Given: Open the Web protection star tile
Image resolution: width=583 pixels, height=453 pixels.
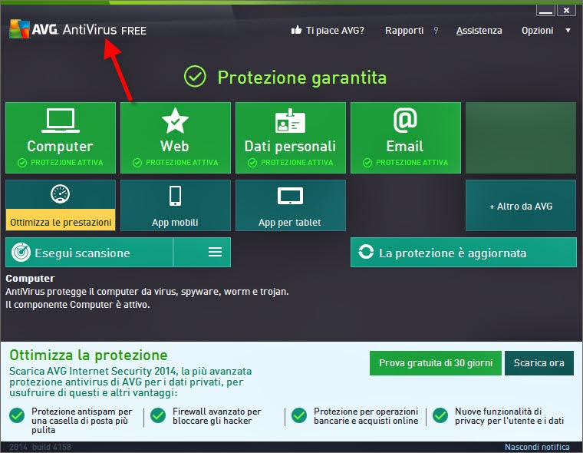Looking at the screenshot, I should click(176, 137).
